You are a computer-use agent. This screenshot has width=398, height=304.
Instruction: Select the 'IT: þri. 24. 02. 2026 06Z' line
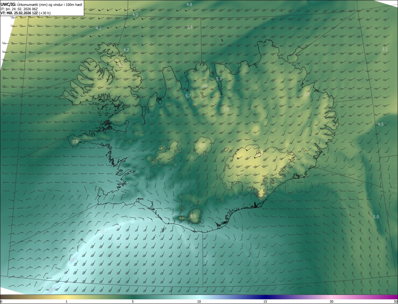[19, 9]
